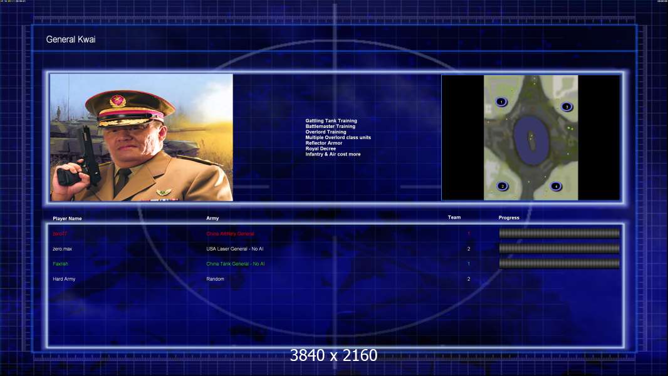Click start position 4 on the minimap
Image resolution: width=668 pixels, height=376 pixels.
pyautogui.click(x=556, y=186)
